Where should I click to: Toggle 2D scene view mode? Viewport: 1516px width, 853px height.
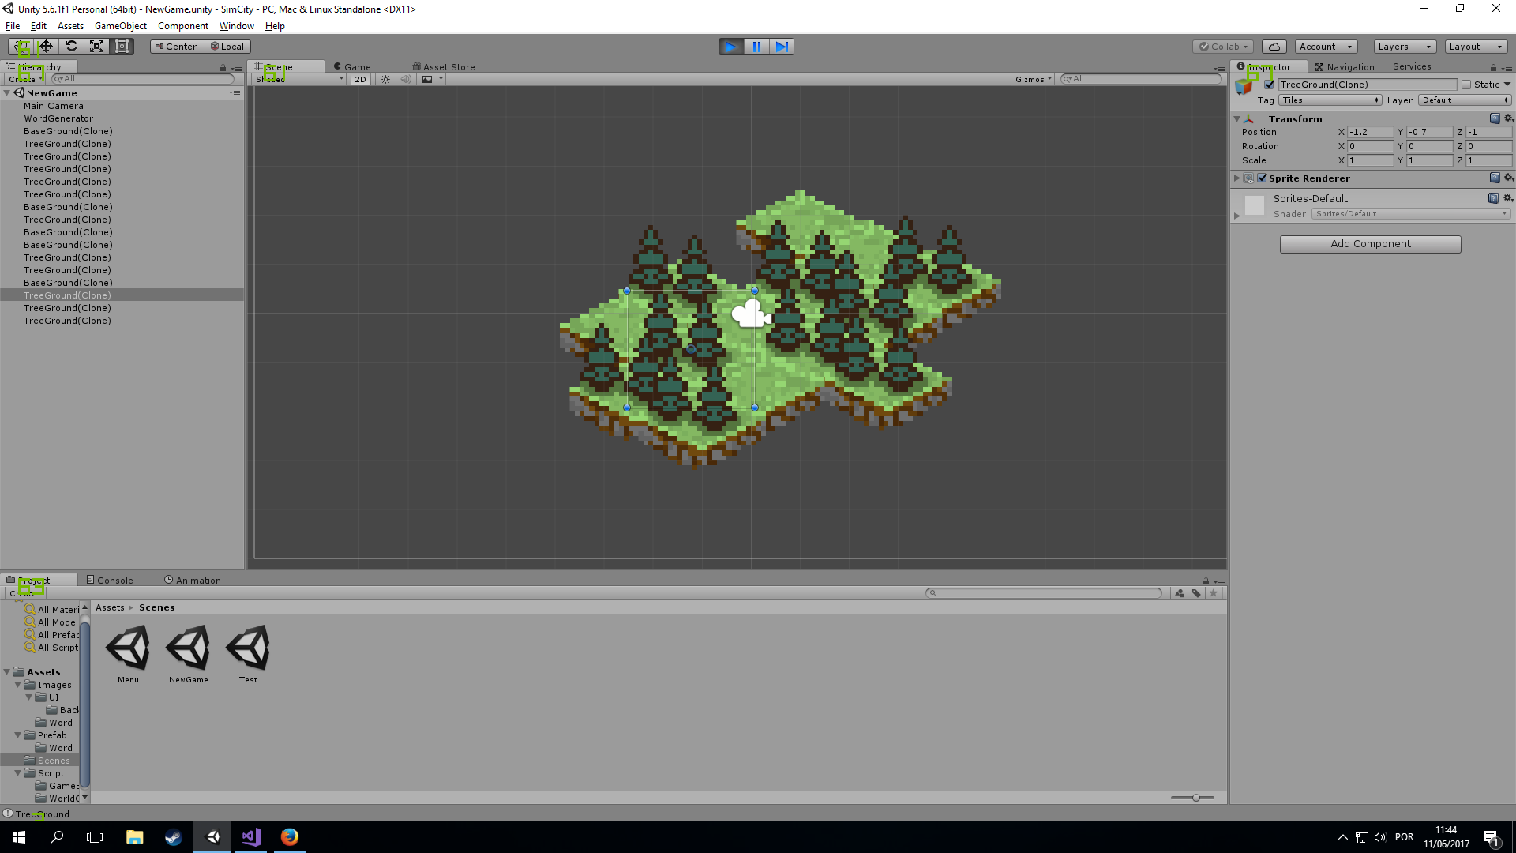tap(360, 79)
